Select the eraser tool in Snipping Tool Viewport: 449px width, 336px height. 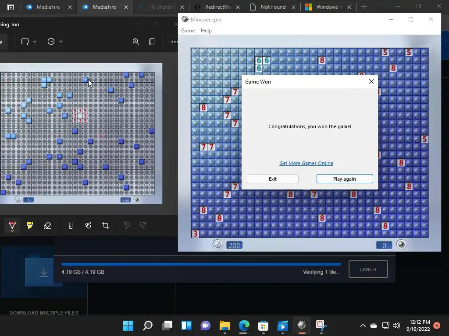coord(47,225)
